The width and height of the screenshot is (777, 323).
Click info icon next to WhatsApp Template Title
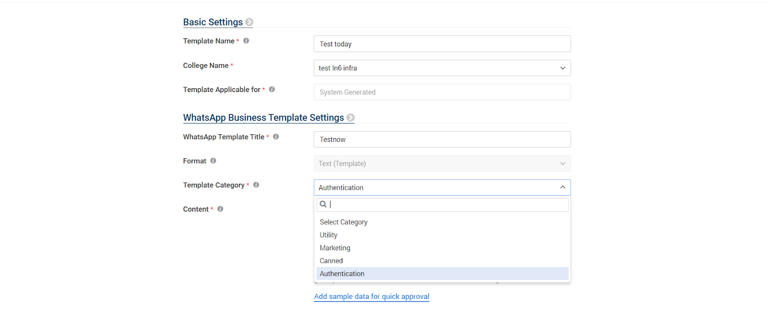point(276,137)
